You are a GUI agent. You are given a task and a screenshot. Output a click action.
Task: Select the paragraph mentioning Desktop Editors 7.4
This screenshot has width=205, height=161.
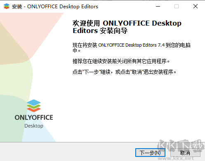tap(132, 48)
